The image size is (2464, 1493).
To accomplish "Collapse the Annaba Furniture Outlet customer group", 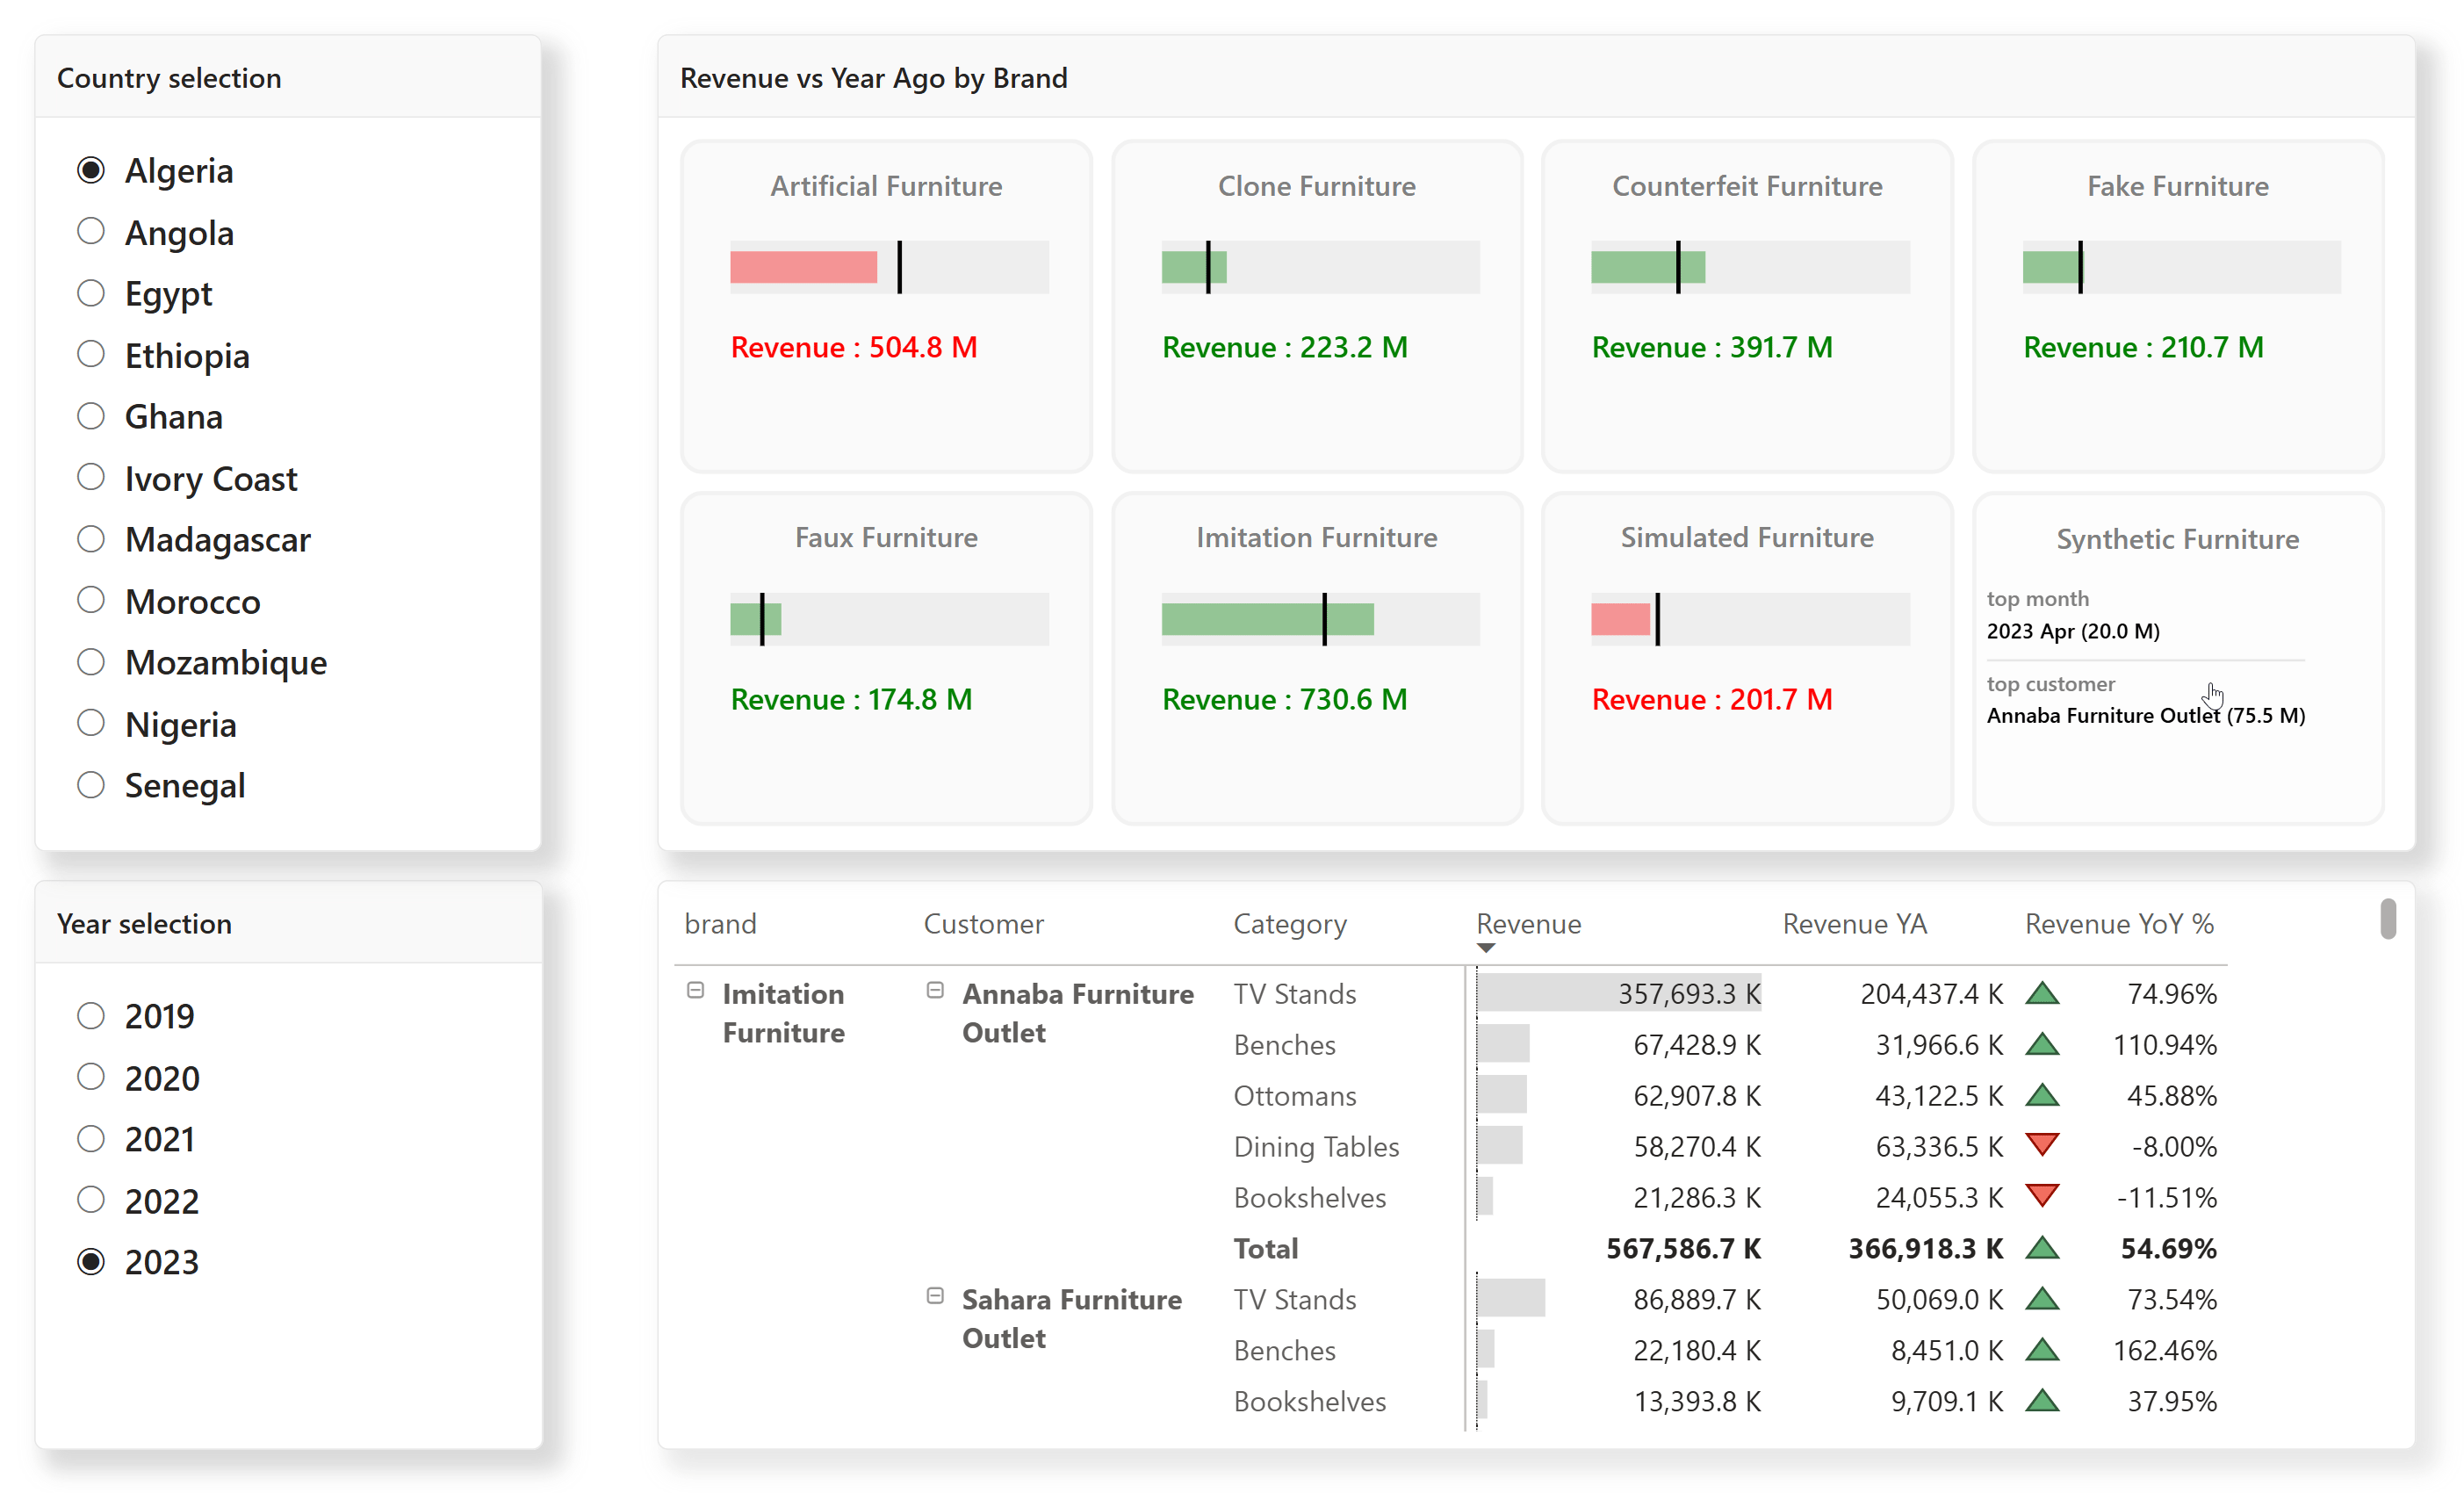I will click(x=935, y=990).
